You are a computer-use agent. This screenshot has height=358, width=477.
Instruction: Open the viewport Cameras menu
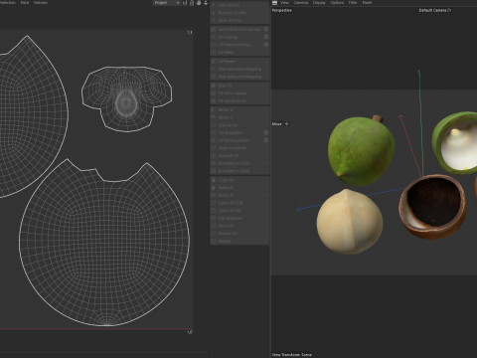301,3
